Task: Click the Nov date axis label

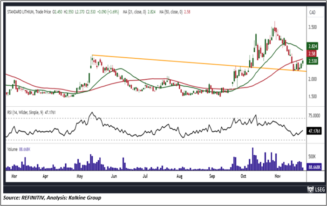Action: [x=277, y=176]
